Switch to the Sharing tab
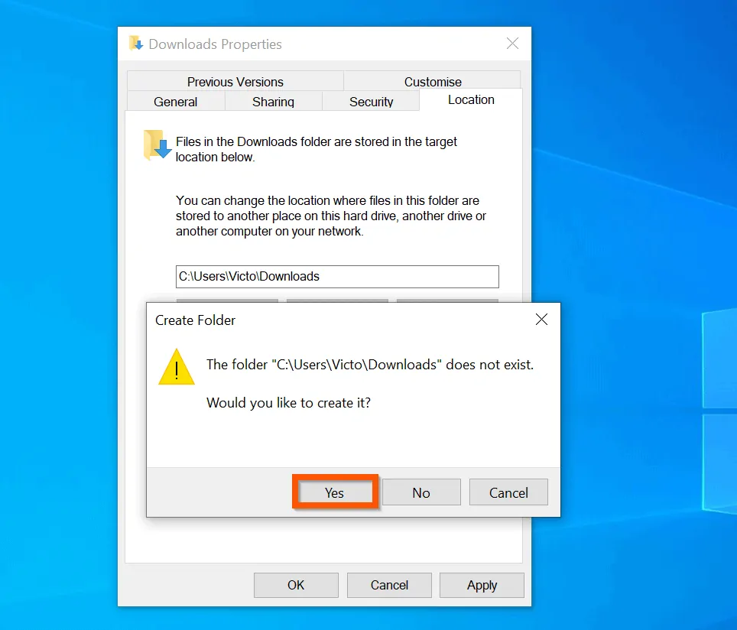This screenshot has width=737, height=630. pos(273,101)
